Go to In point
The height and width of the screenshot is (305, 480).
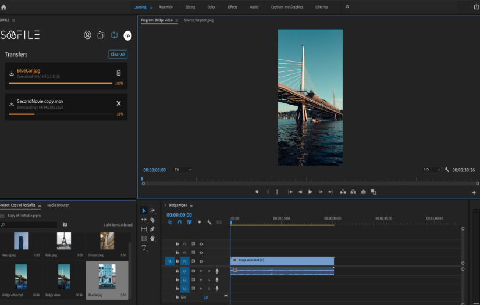click(x=290, y=192)
